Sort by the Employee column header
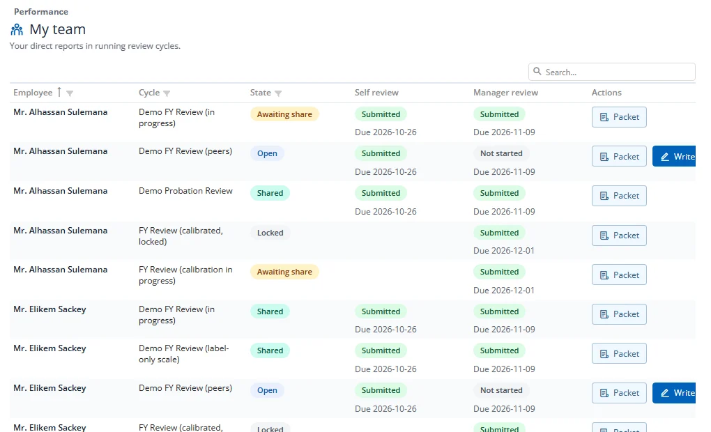The height and width of the screenshot is (432, 711). [33, 93]
